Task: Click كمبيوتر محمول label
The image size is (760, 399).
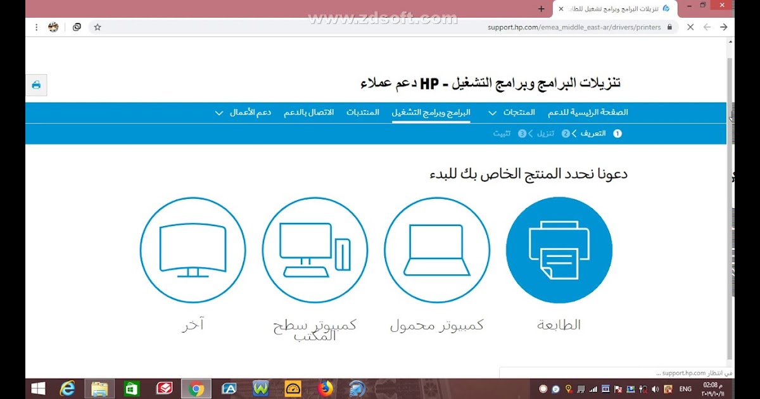Action: click(x=437, y=325)
